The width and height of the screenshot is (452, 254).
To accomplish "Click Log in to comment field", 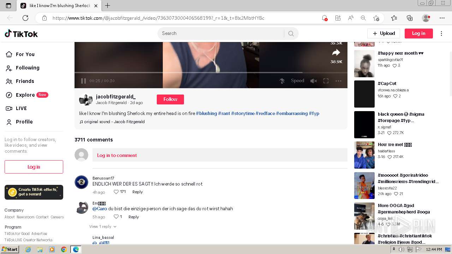I will click(x=220, y=155).
